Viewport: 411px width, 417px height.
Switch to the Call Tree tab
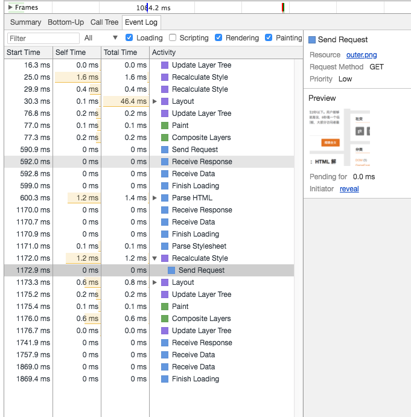(x=104, y=22)
